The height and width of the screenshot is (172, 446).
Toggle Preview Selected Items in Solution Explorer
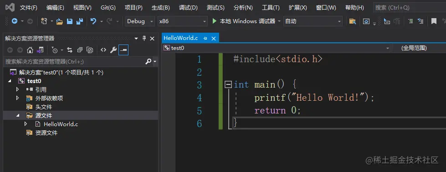(123, 50)
